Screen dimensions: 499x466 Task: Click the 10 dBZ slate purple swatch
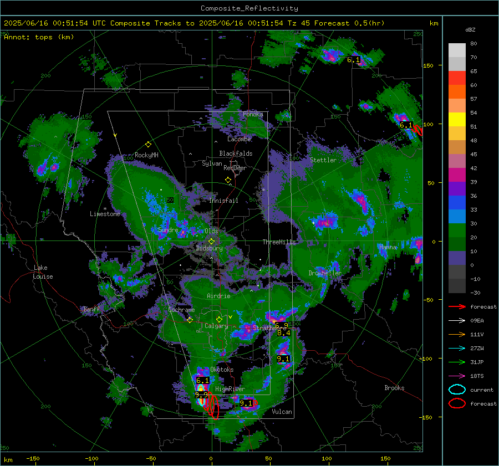tap(457, 258)
